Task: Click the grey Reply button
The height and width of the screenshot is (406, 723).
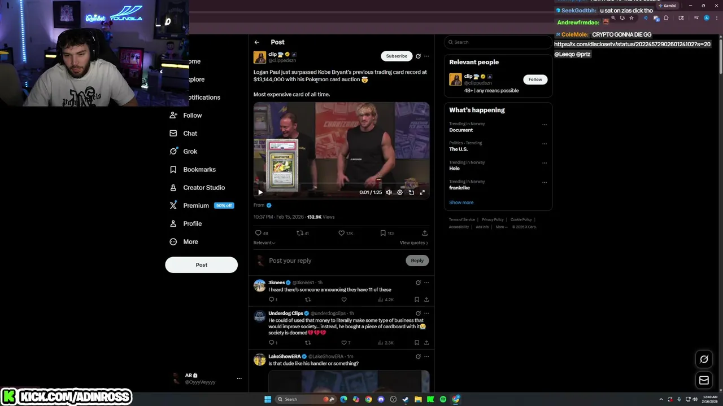Action: (417, 261)
